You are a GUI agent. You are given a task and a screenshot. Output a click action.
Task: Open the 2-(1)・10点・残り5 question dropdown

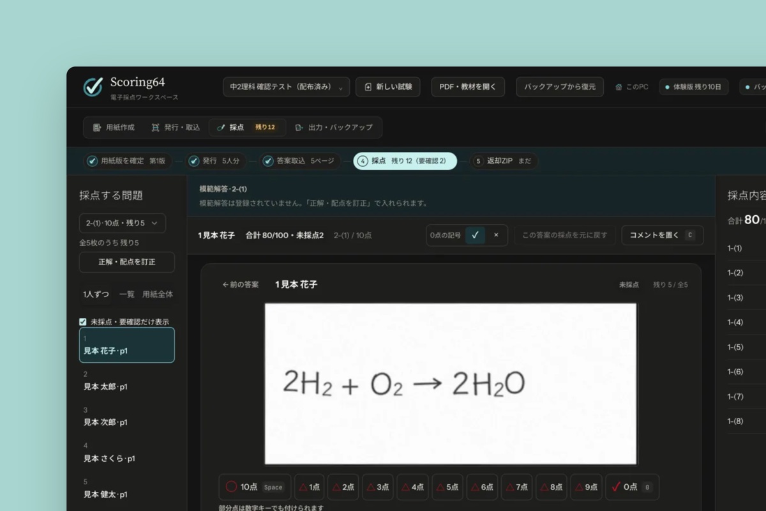click(x=123, y=223)
